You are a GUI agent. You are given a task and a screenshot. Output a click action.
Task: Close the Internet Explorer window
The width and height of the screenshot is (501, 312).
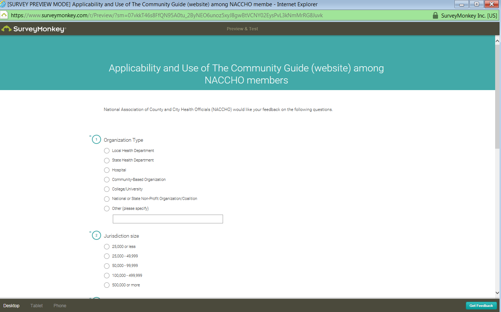492,4
